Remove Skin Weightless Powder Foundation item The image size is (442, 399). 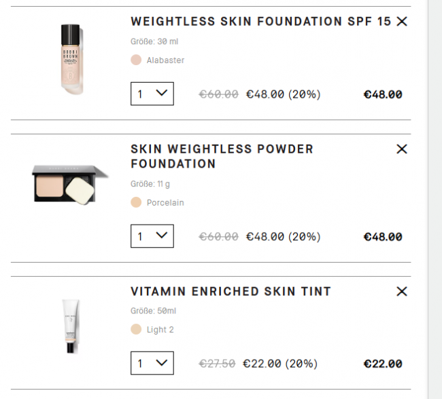point(402,149)
